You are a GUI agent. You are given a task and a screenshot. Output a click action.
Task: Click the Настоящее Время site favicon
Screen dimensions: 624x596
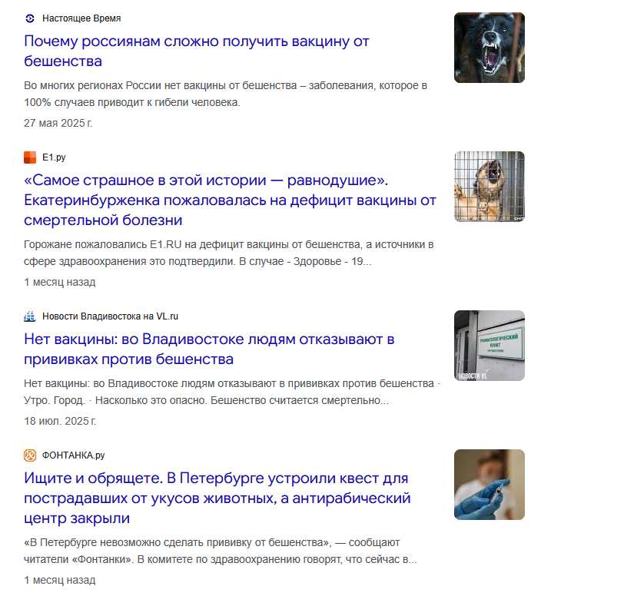30,18
